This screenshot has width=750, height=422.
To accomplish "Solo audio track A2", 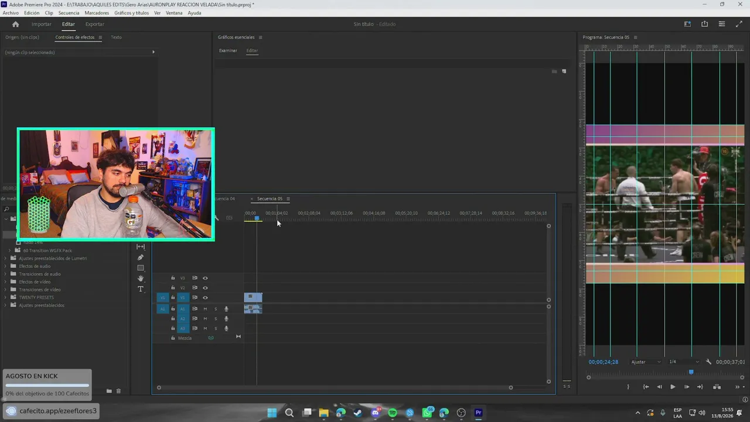I will click(x=216, y=319).
